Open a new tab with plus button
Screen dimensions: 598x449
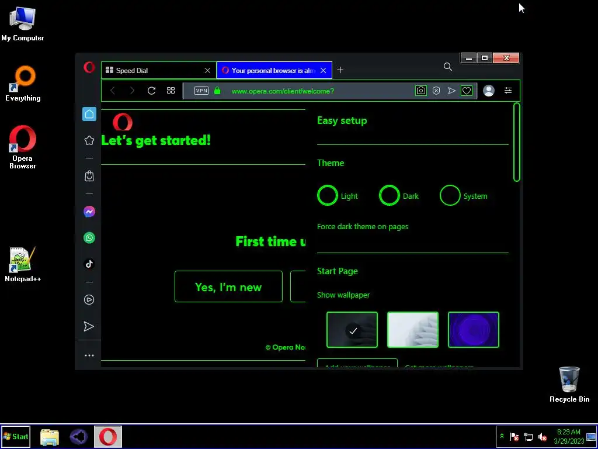click(340, 70)
